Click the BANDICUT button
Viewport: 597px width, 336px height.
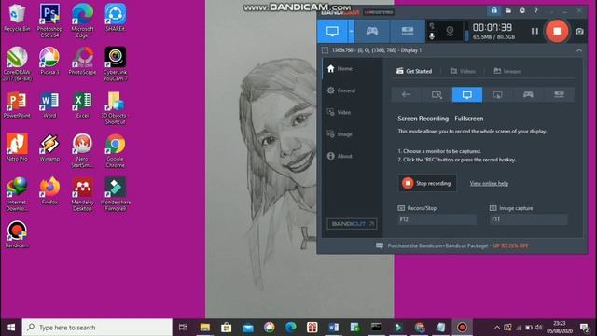pyautogui.click(x=353, y=224)
